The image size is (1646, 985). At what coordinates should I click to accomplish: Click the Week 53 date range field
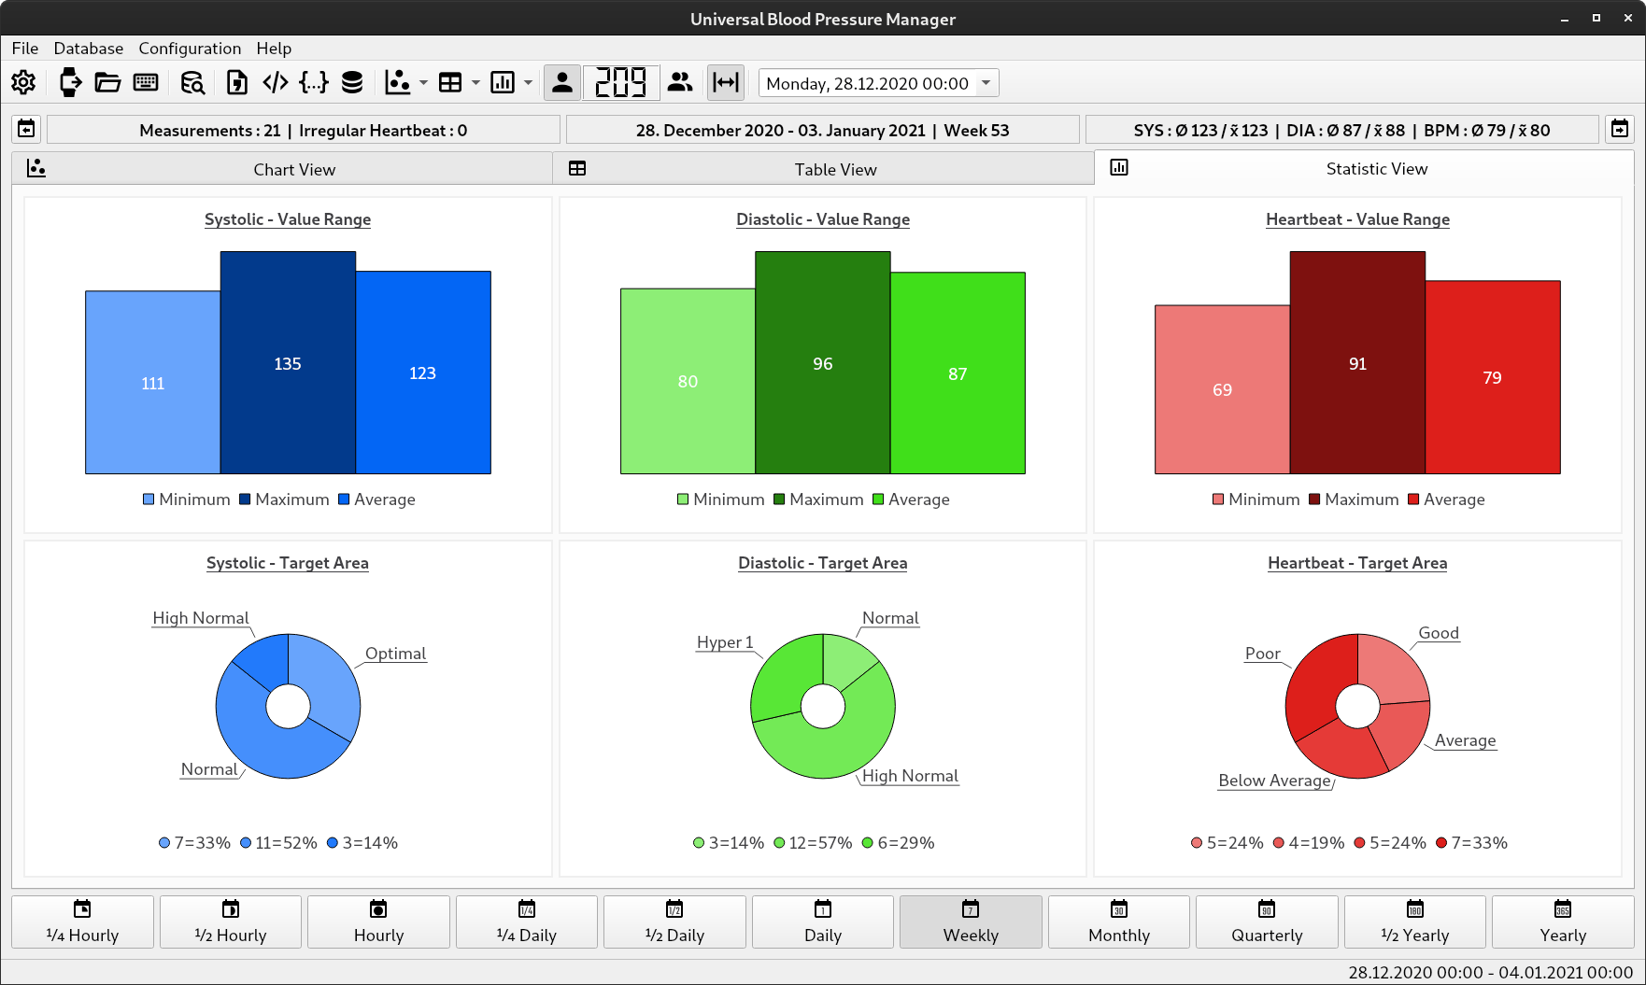(823, 130)
